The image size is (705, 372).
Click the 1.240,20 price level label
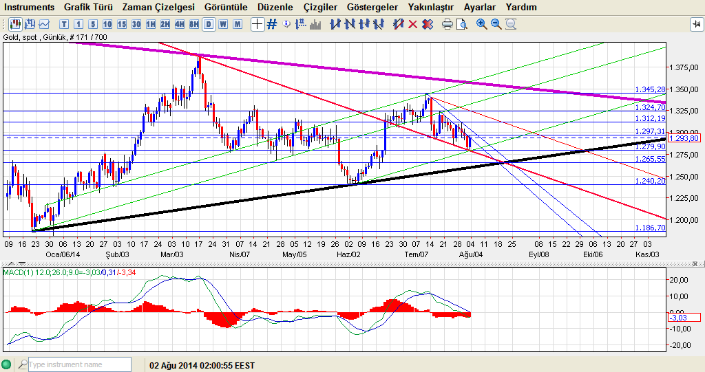tap(650, 181)
